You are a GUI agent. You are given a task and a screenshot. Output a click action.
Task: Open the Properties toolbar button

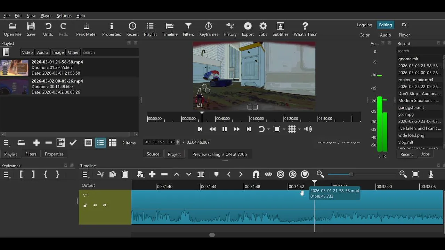pos(112,29)
